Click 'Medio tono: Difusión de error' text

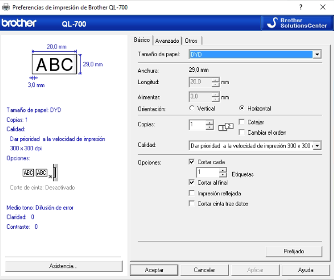[40, 208]
